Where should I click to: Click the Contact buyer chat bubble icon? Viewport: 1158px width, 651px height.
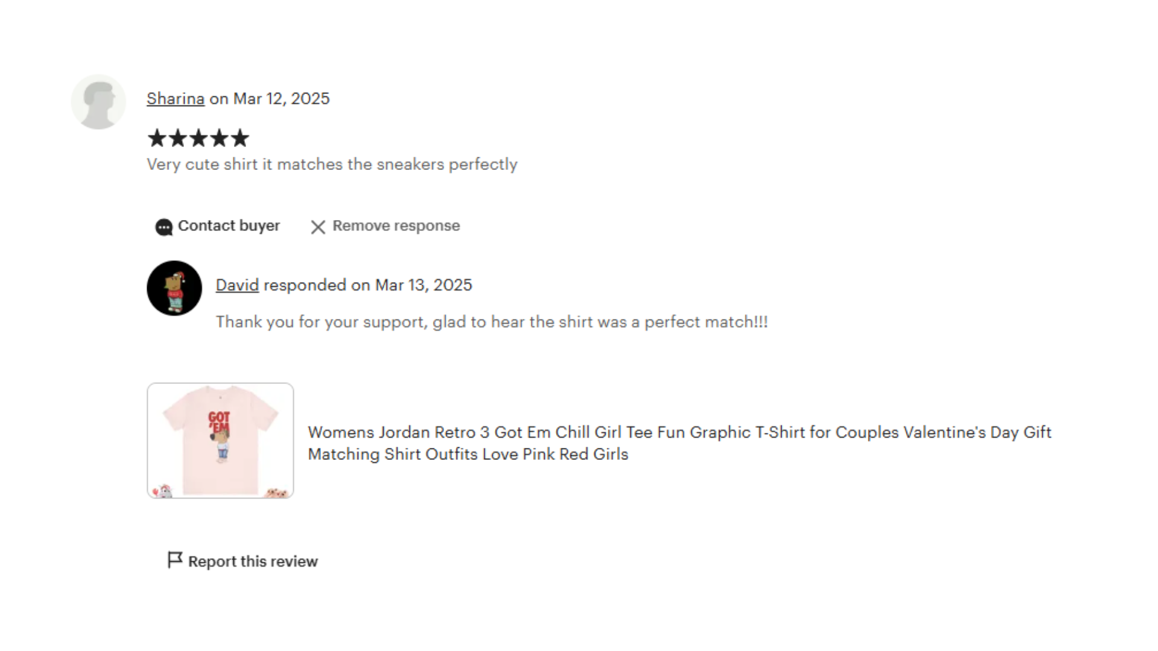pyautogui.click(x=163, y=227)
